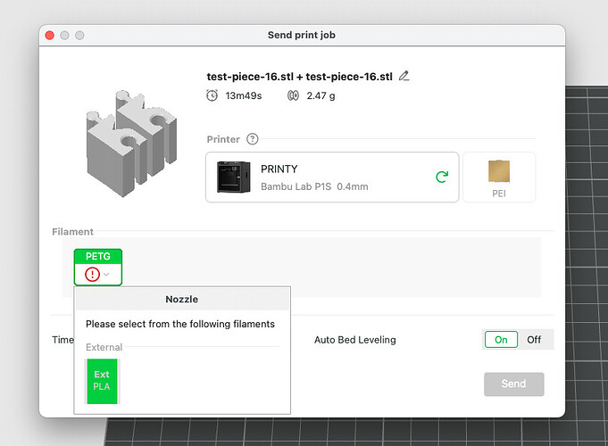
Task: Click the green PETG filament header
Action: [x=98, y=257]
